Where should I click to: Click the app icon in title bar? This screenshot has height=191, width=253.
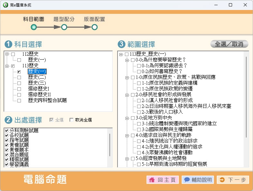(x=5, y=5)
